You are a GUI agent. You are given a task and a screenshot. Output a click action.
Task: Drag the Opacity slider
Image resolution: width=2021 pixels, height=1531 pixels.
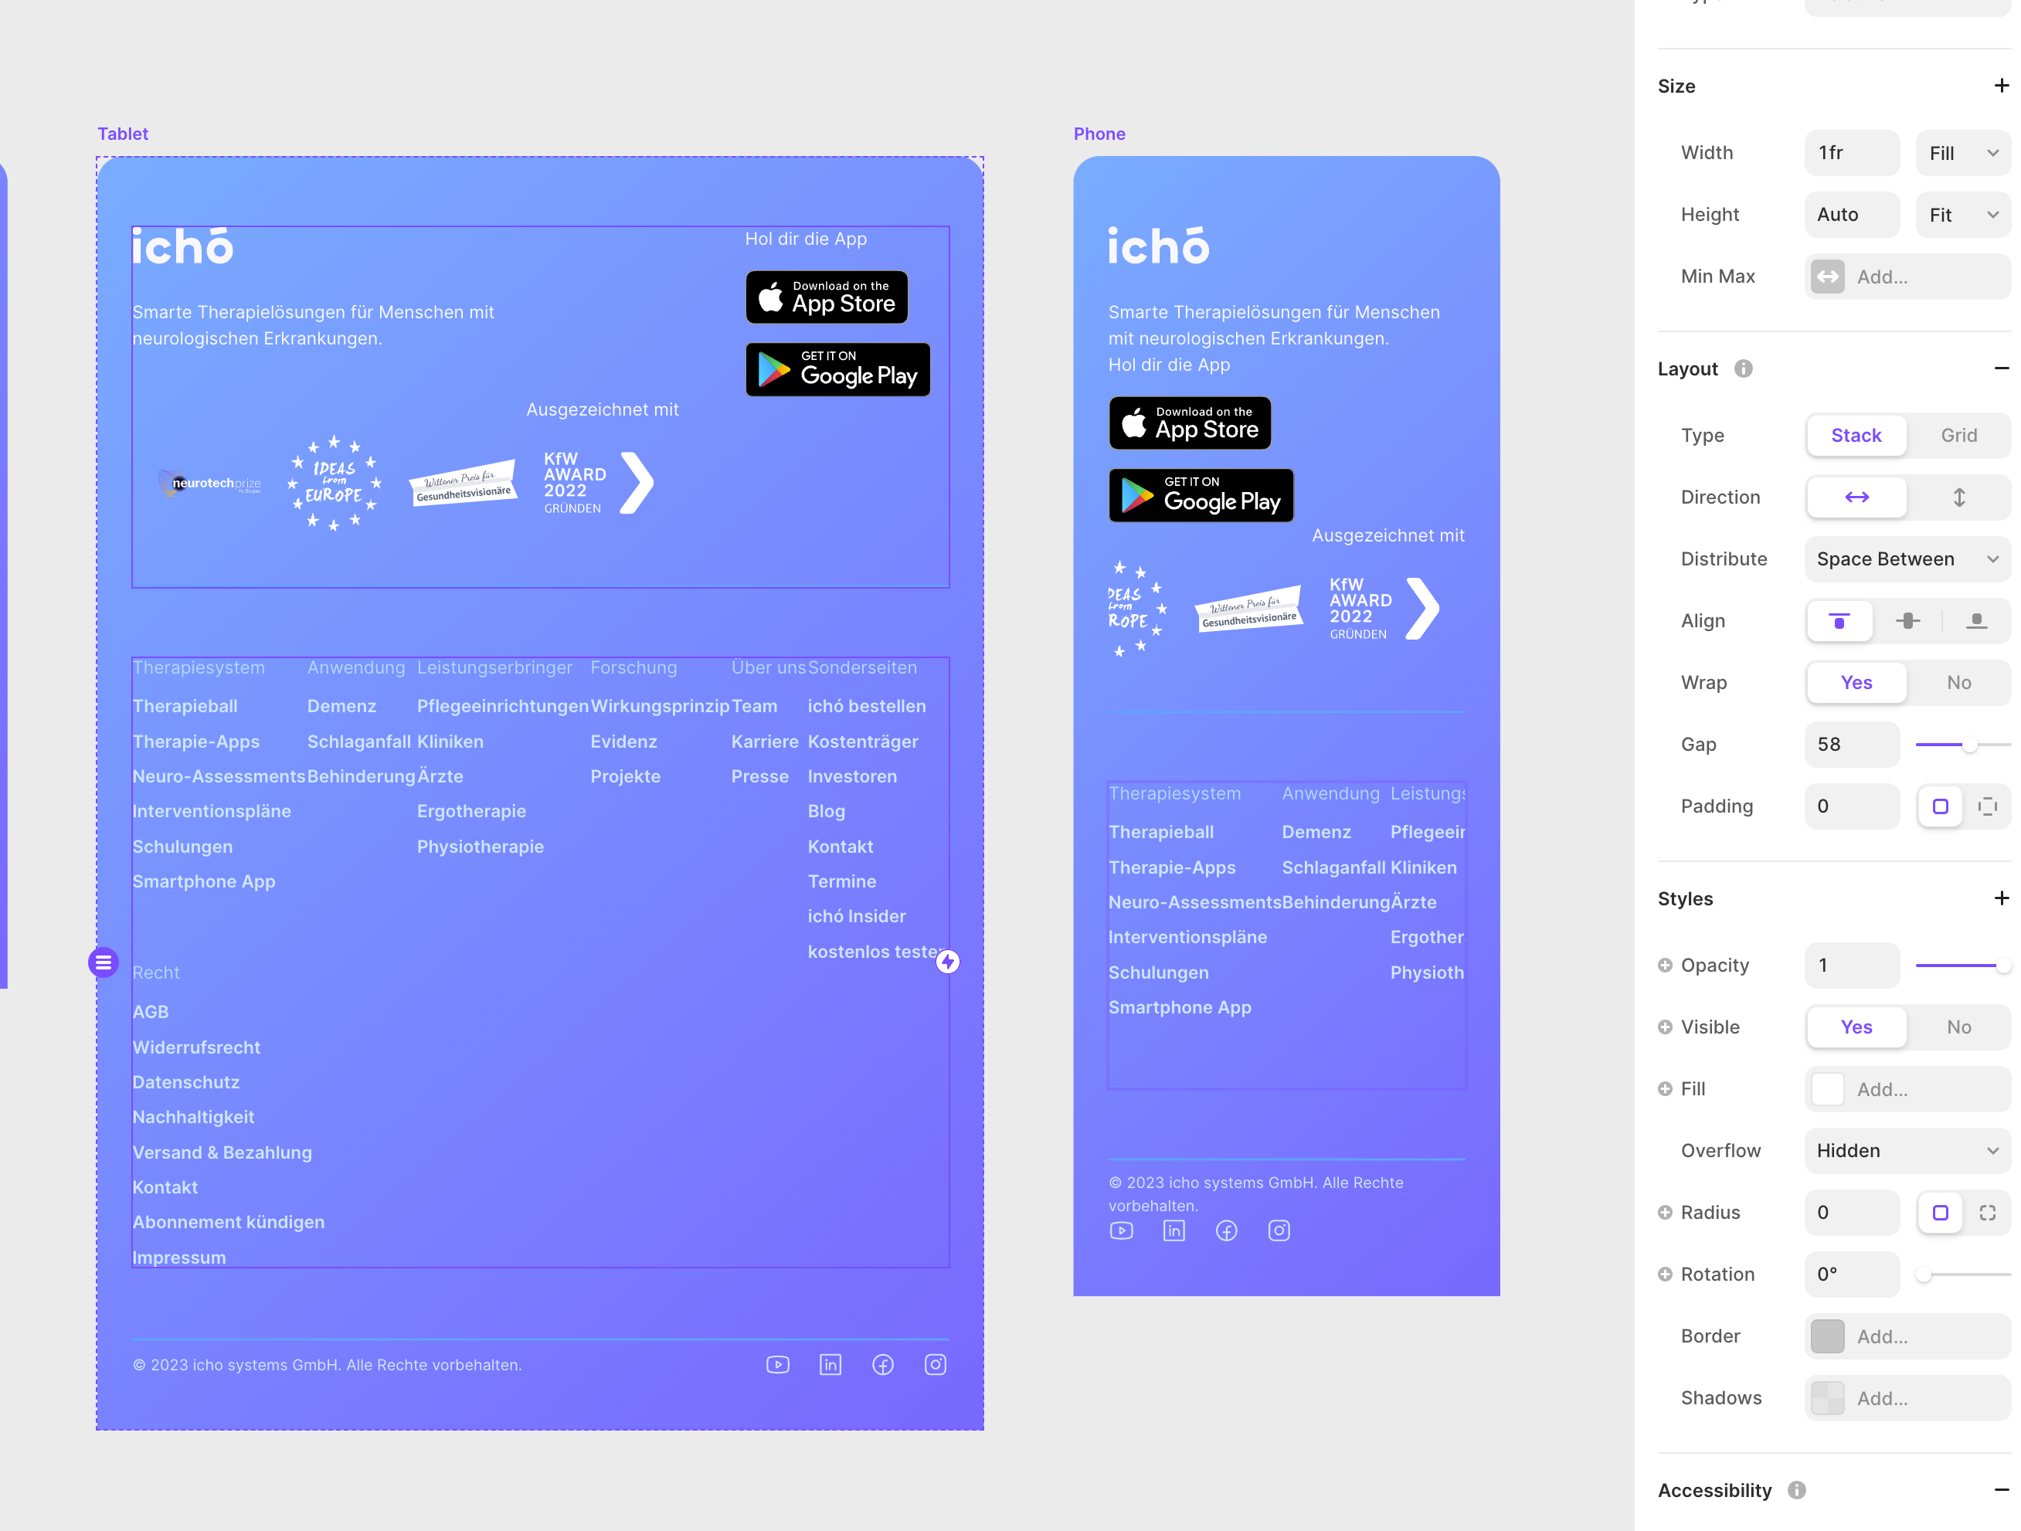(2005, 965)
